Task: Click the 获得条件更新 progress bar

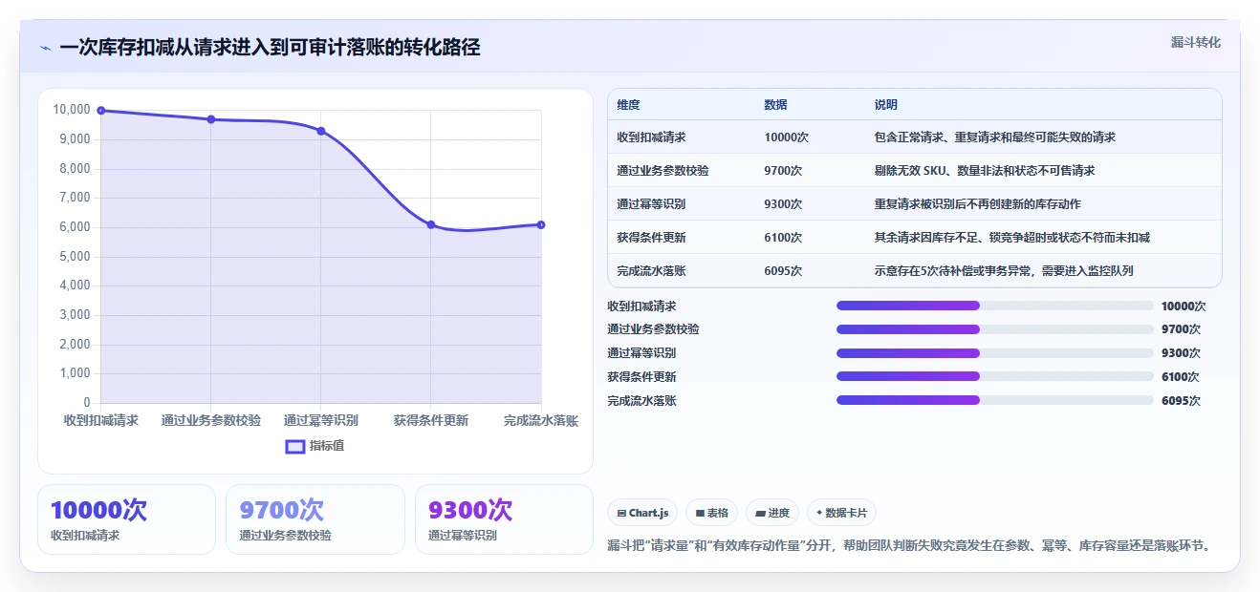Action: point(994,376)
